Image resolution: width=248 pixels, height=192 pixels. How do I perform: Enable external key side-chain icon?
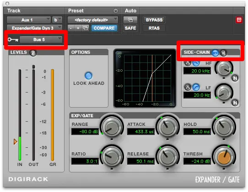point(215,53)
